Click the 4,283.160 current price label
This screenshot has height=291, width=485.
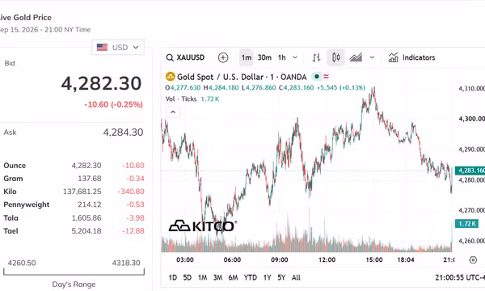(x=470, y=171)
